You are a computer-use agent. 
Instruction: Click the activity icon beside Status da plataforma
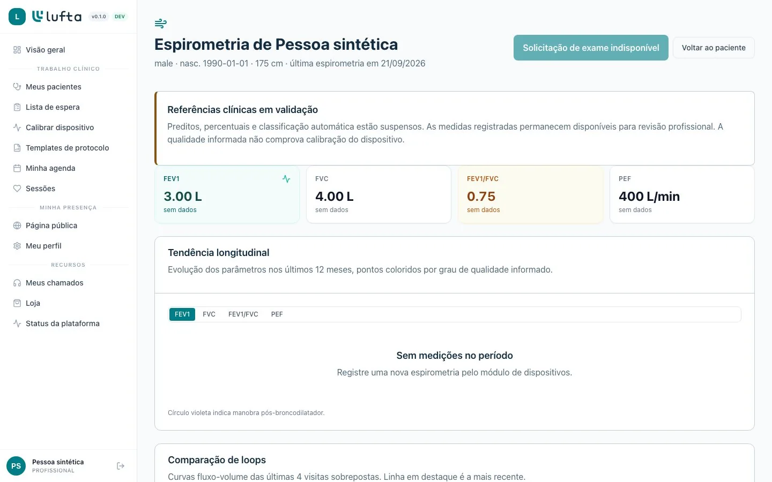click(x=17, y=323)
